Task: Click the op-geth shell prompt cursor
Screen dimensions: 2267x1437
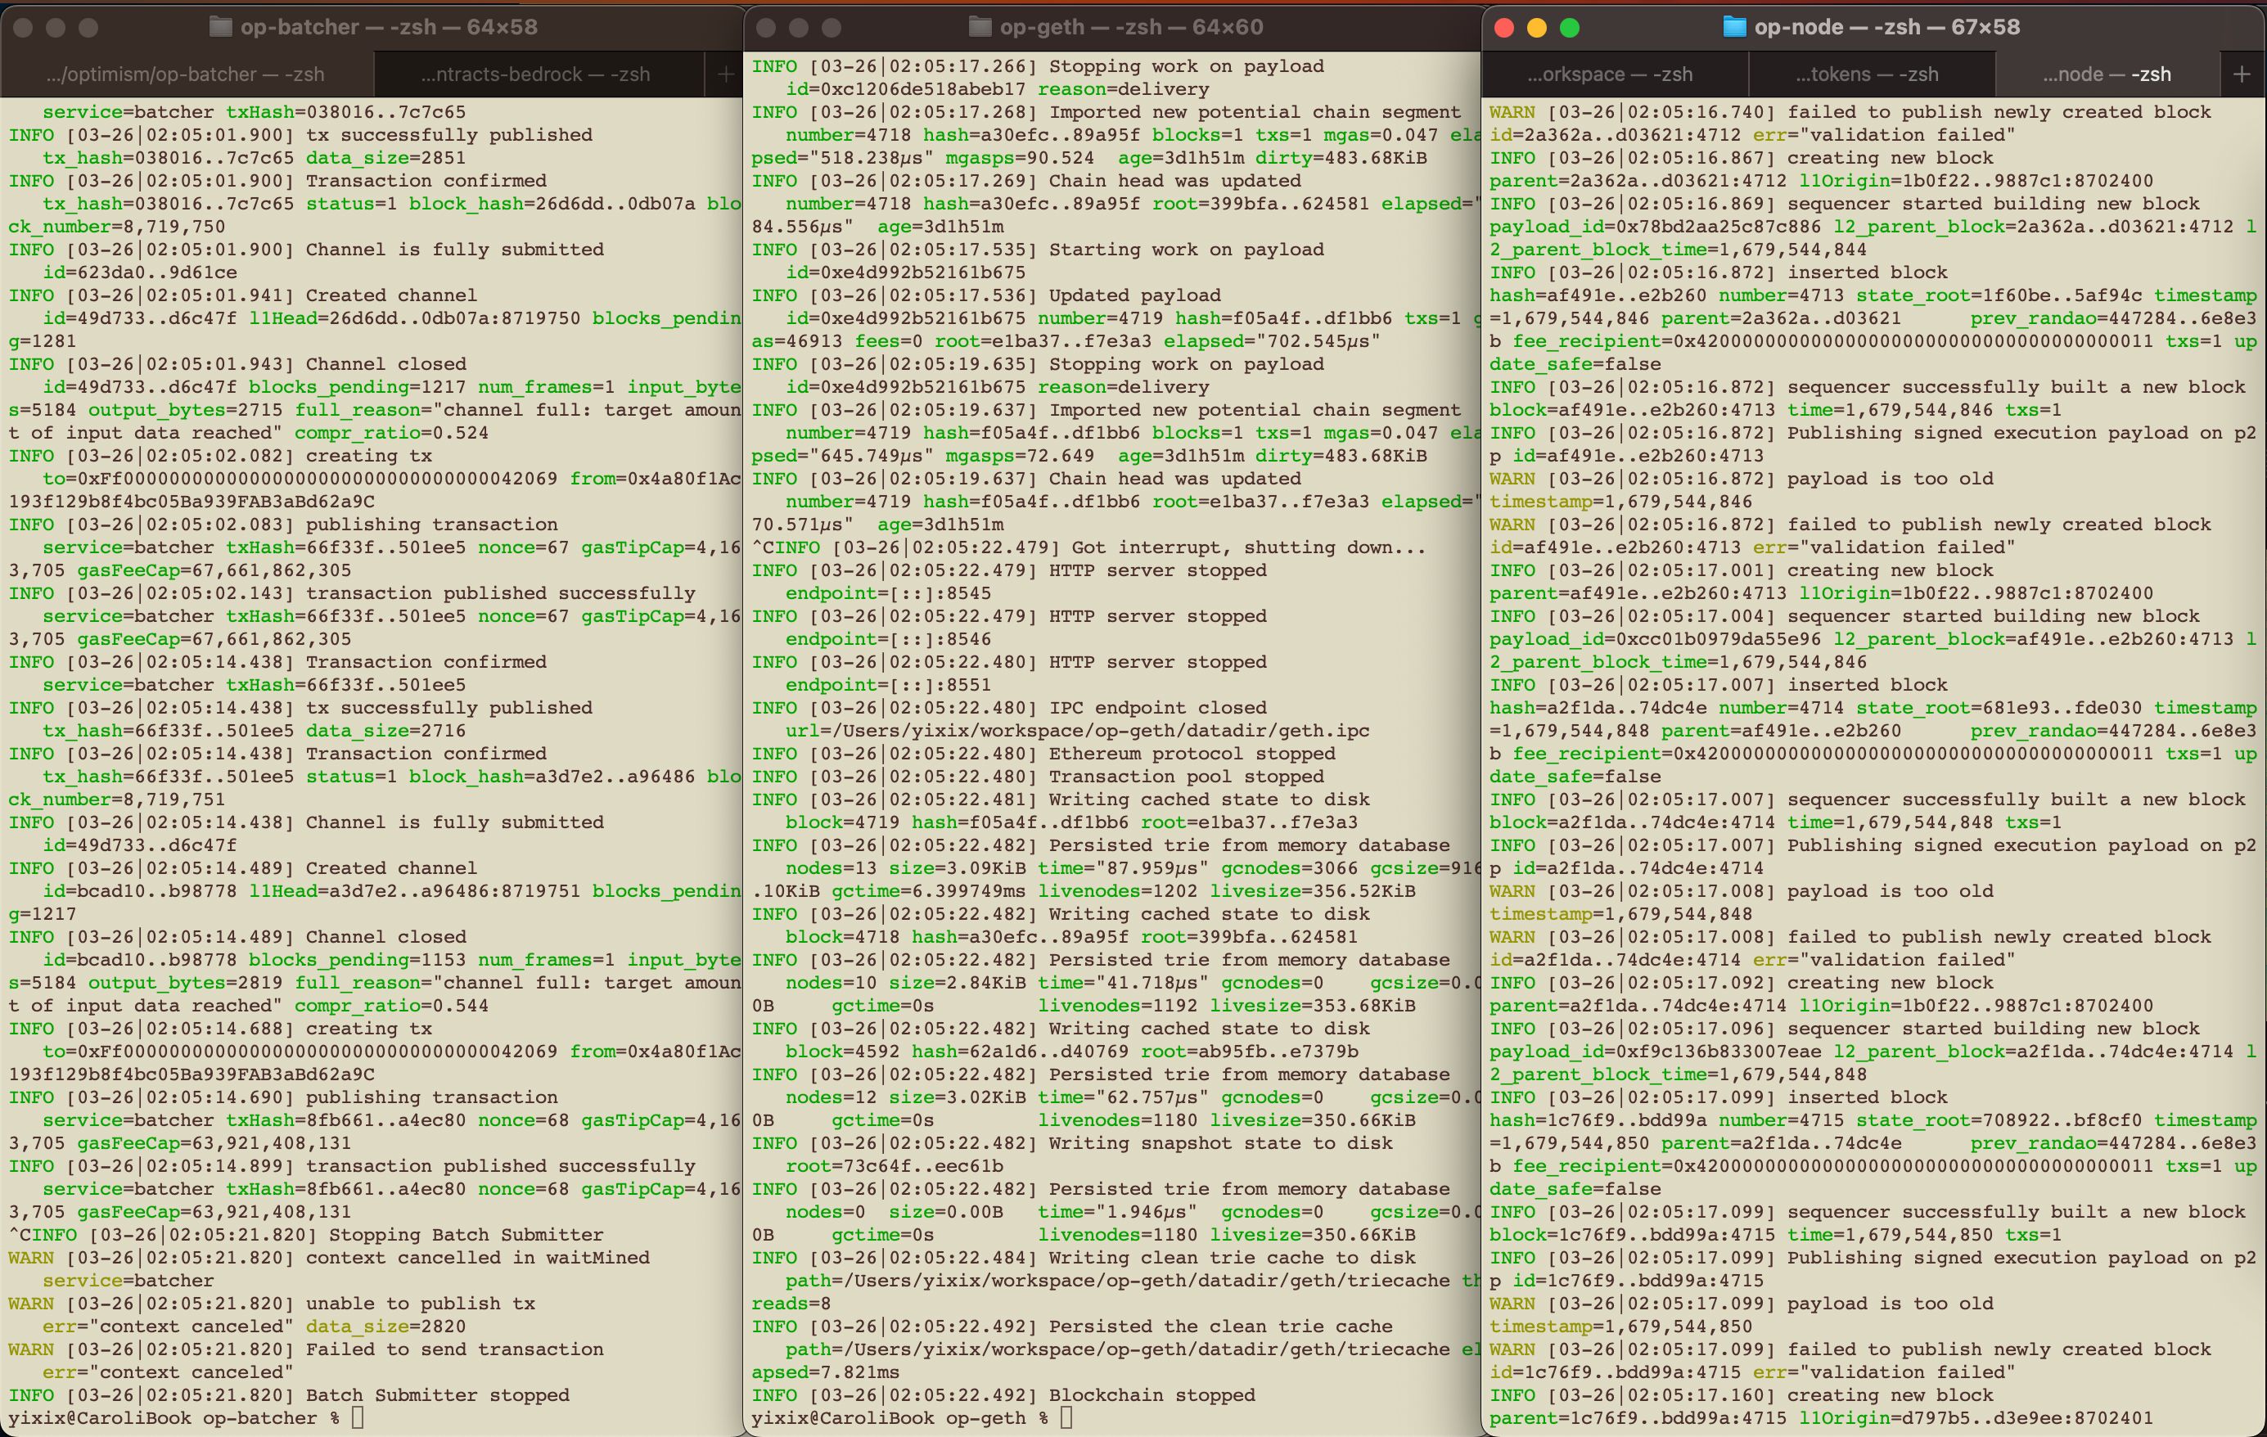Action: click(1066, 1417)
